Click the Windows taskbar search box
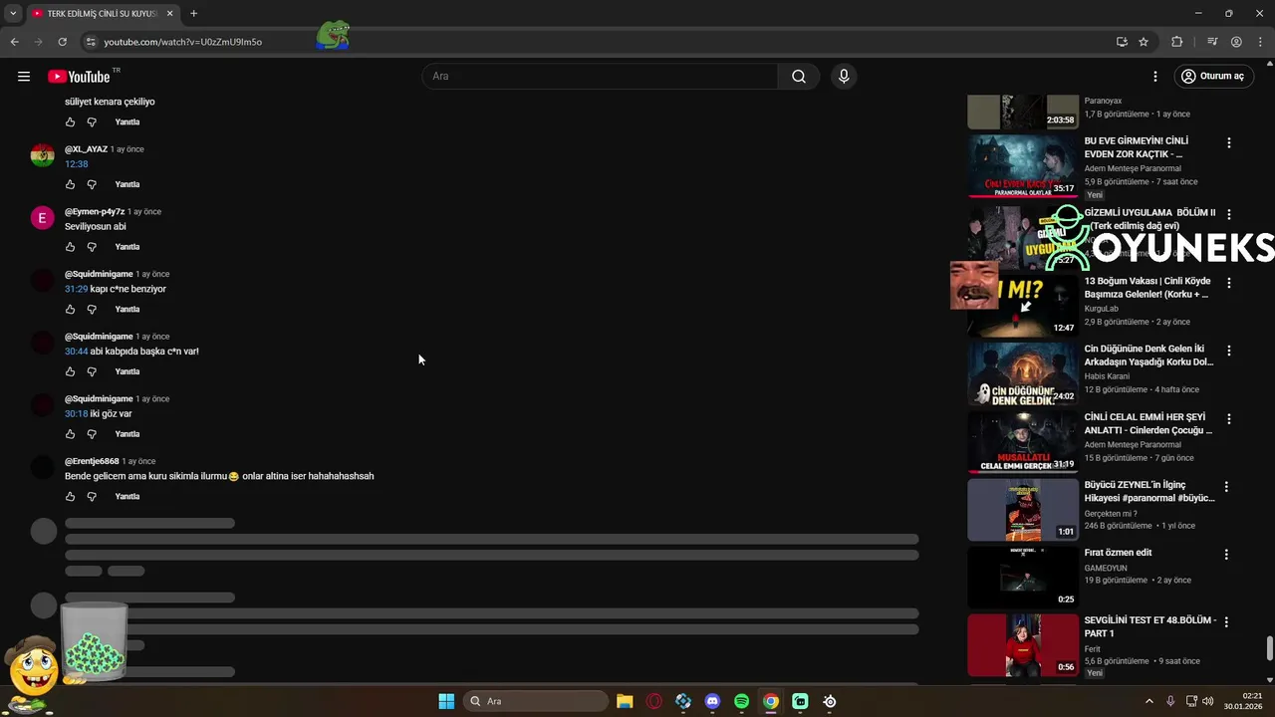The image size is (1275, 717). pyautogui.click(x=536, y=701)
